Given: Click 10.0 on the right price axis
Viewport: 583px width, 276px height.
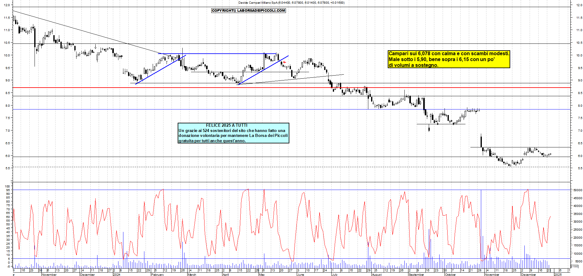Looking at the screenshot, I should tap(579, 56).
